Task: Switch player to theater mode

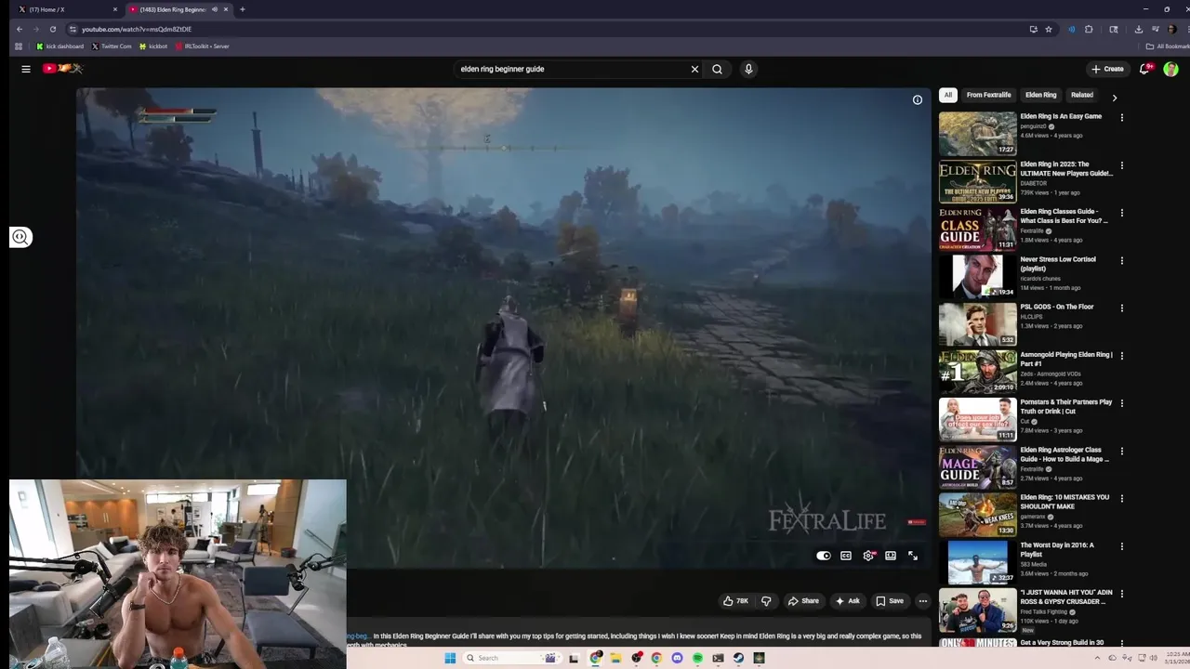Action: (891, 556)
